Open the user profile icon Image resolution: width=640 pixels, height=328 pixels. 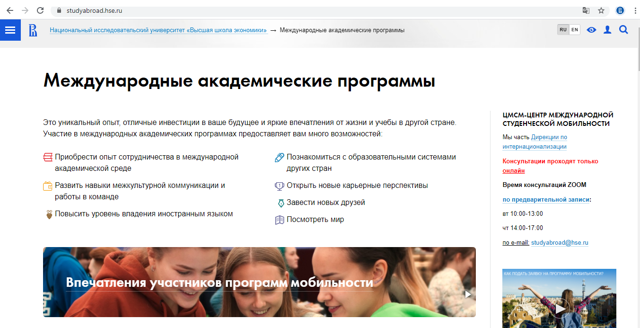607,30
